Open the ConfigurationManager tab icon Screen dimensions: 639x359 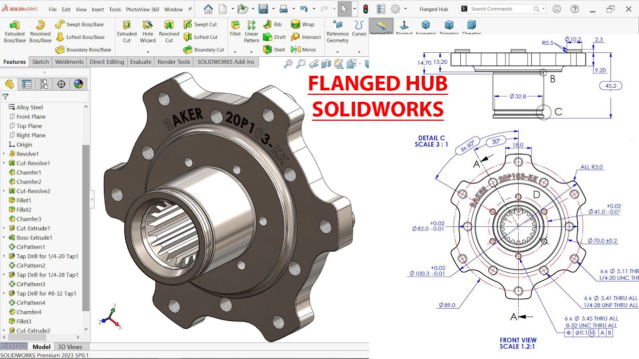click(x=44, y=84)
